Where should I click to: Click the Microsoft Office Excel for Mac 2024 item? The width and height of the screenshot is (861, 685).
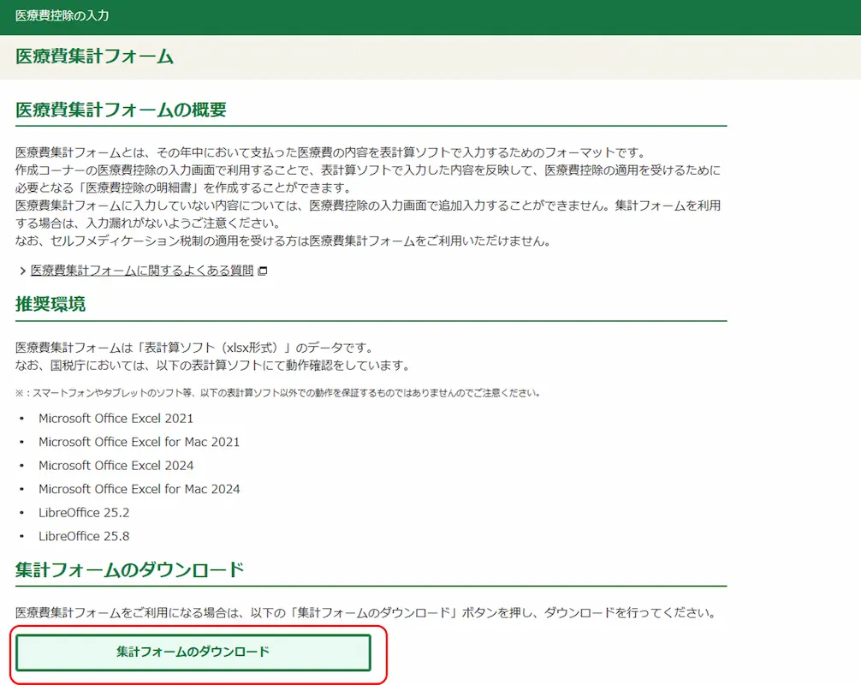pos(139,489)
